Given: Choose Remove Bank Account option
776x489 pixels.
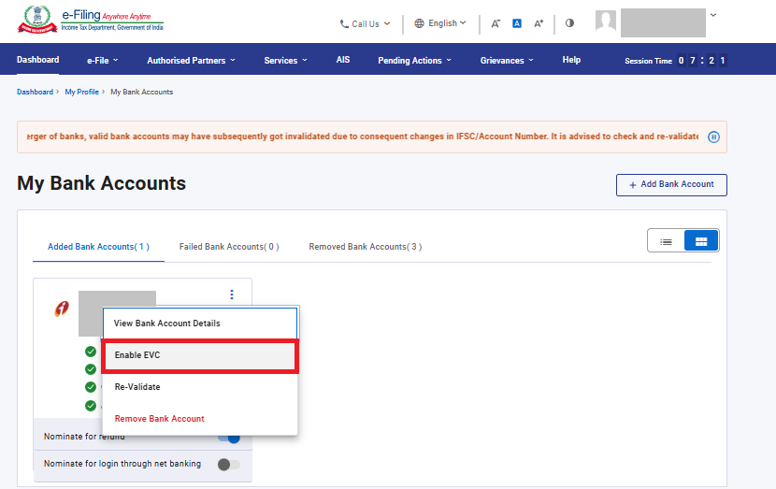Looking at the screenshot, I should click(159, 419).
